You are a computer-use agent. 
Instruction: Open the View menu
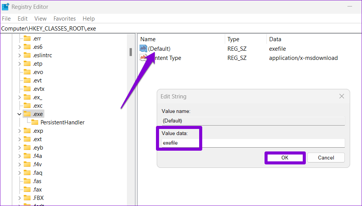pos(41,19)
